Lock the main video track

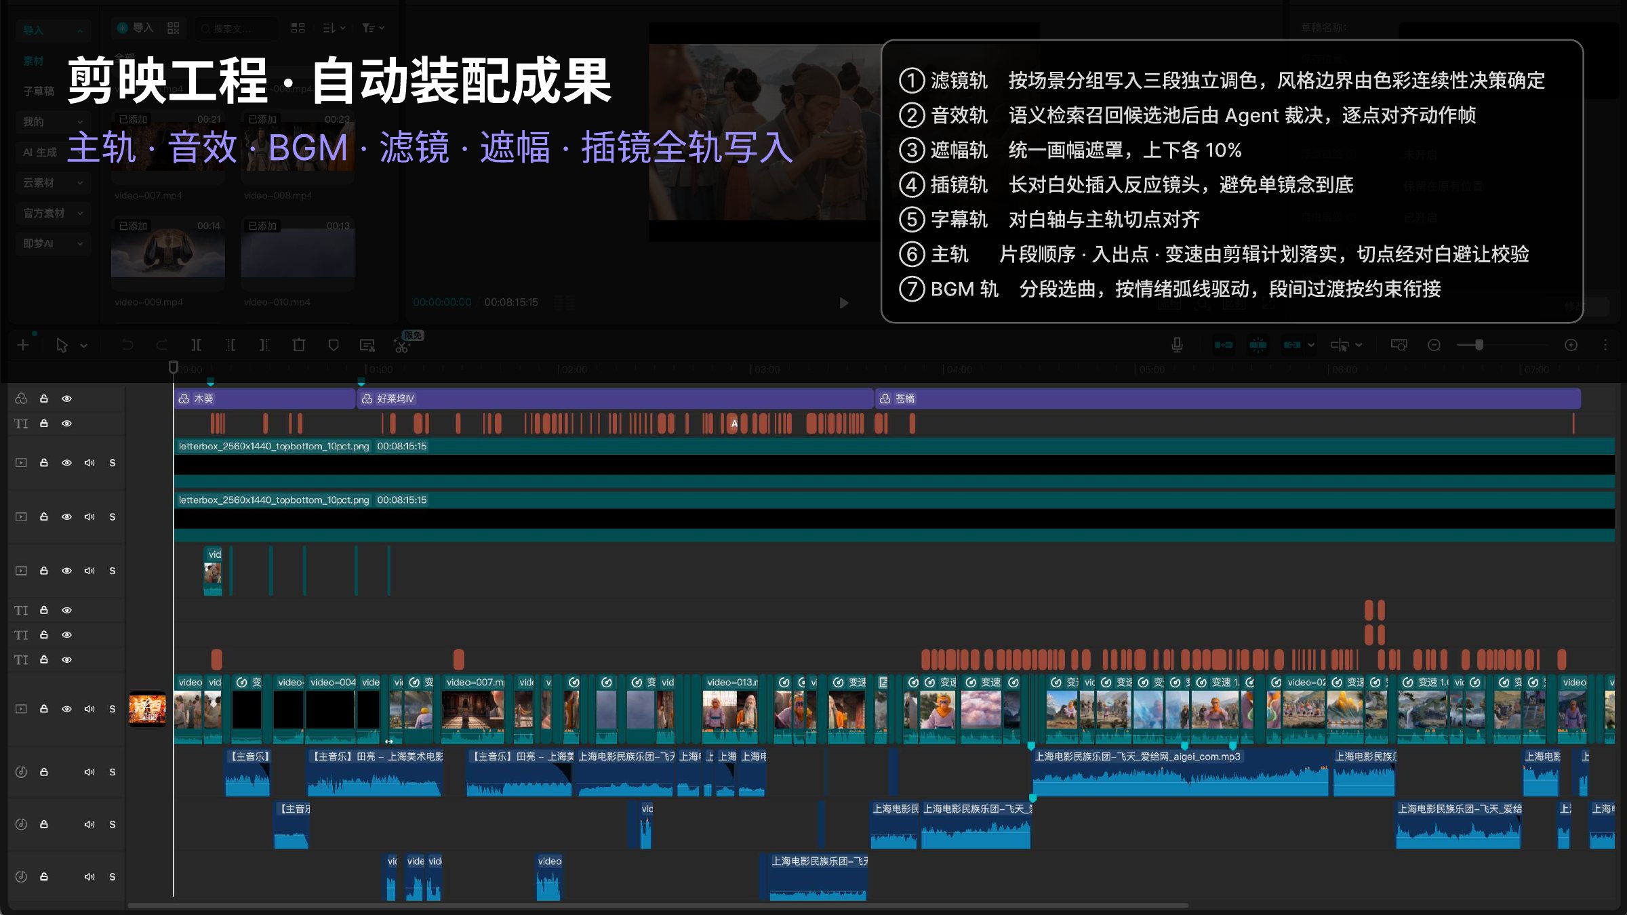[44, 709]
